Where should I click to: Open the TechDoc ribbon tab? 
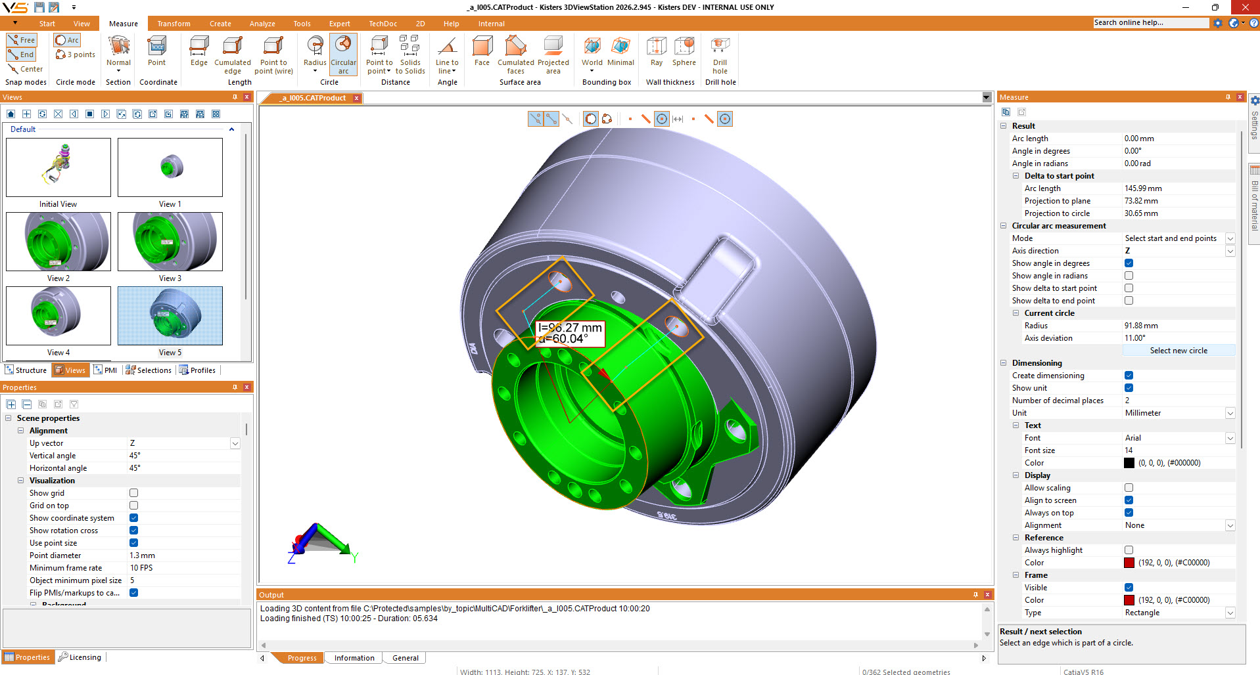click(x=383, y=24)
